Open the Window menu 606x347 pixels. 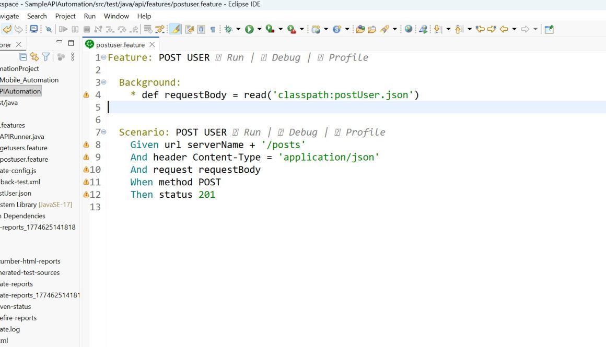coord(116,16)
